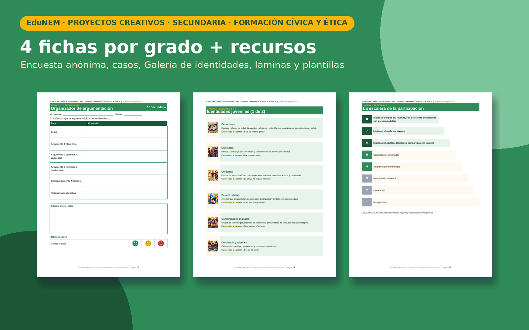Click the 'Argumento 1 (derecho)' row label

pos(64,144)
